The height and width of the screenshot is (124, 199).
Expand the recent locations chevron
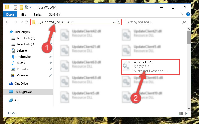tap(21, 22)
